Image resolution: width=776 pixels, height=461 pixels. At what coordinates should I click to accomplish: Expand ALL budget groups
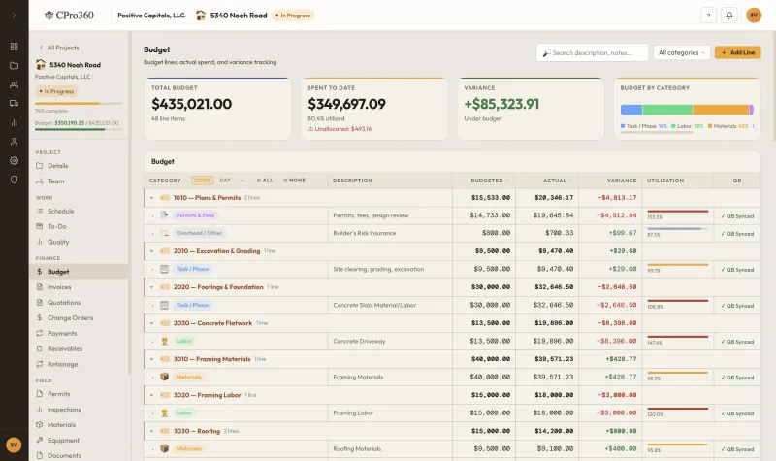tap(265, 181)
